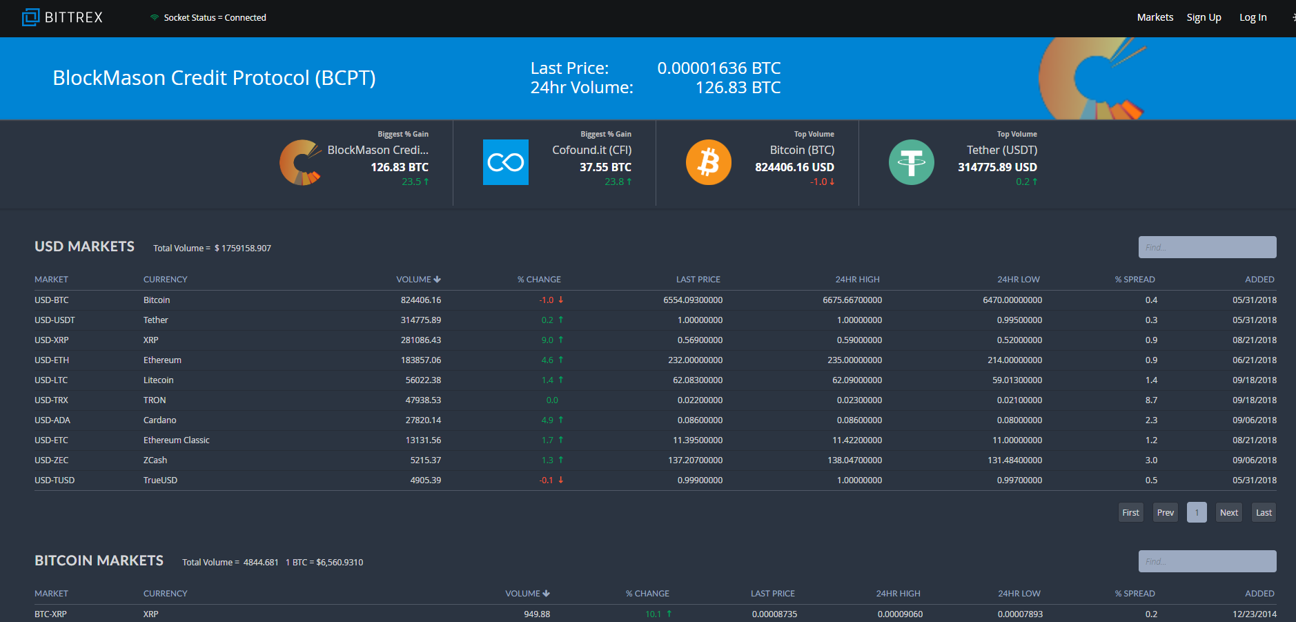
Task: Click the 6554.09300000 last price value
Action: point(693,300)
